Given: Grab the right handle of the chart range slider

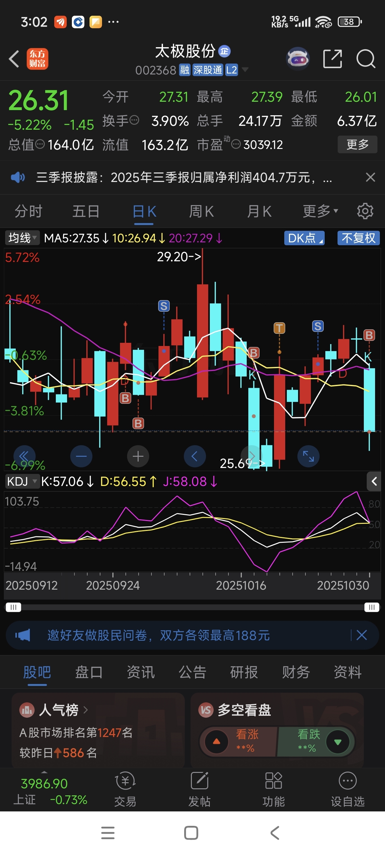Looking at the screenshot, I should (372, 608).
